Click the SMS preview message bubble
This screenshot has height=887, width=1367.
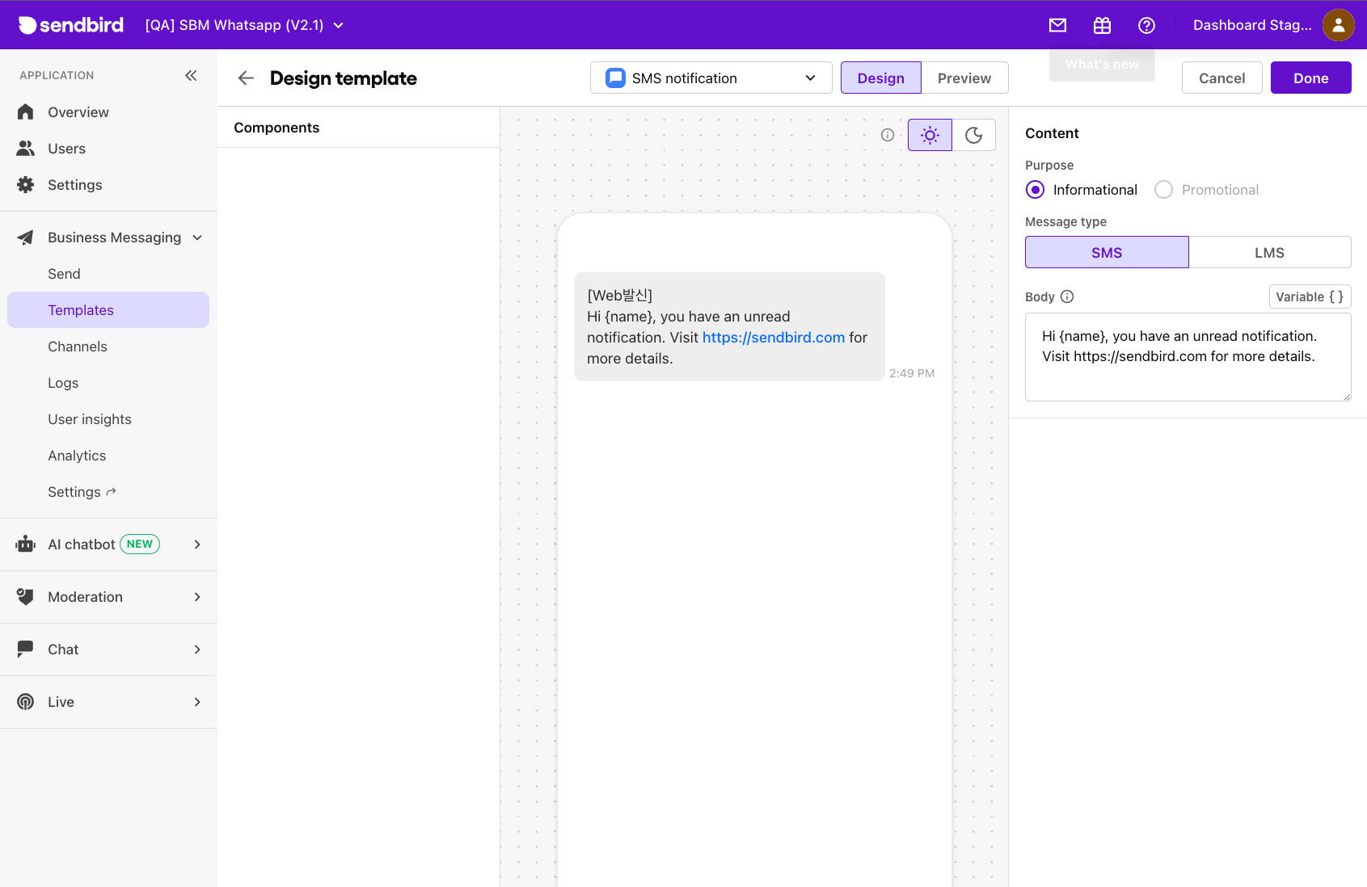[x=729, y=326]
